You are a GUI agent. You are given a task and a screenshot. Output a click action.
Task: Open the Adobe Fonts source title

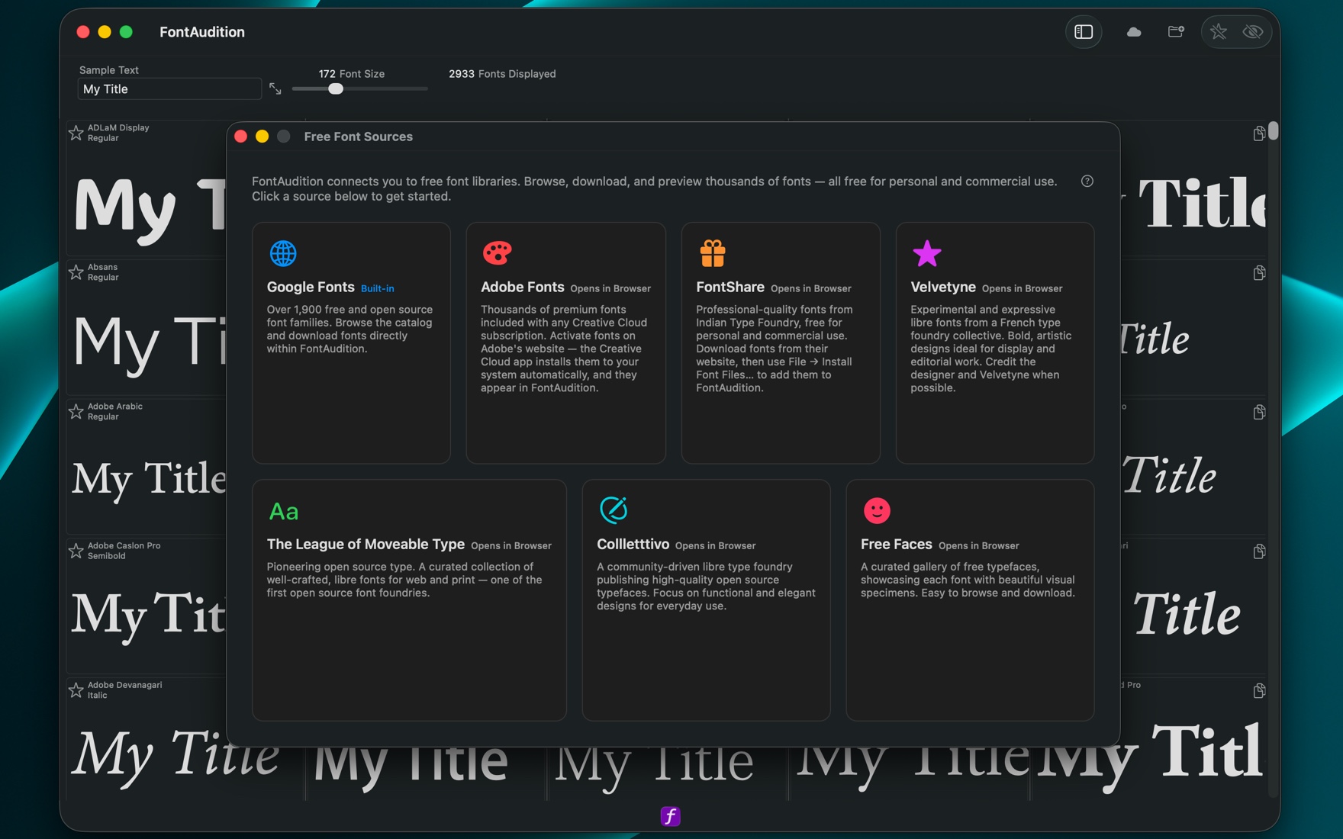523,288
